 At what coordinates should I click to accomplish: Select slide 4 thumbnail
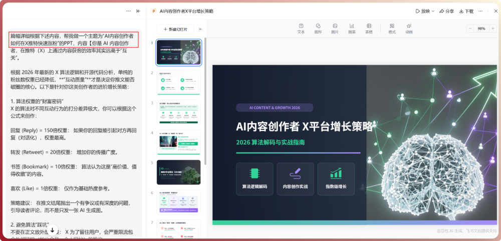point(179,142)
